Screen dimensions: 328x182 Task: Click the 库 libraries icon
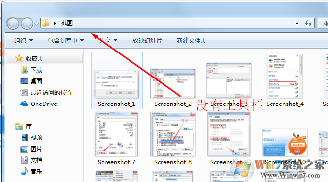pyautogui.click(x=19, y=127)
